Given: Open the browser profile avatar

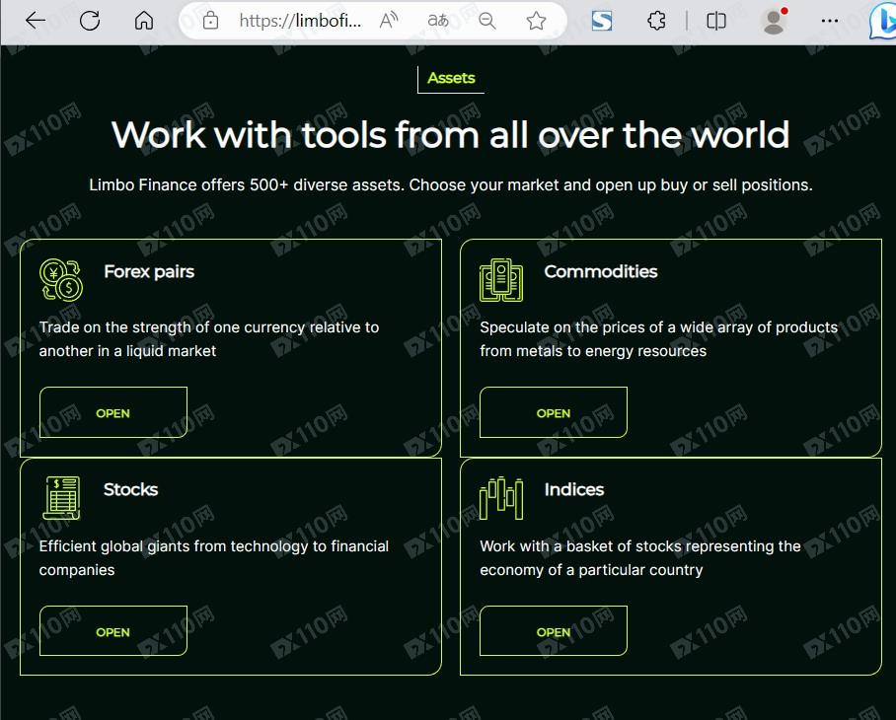Looking at the screenshot, I should click(x=774, y=21).
